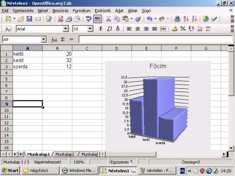This screenshot has width=235, height=176.
Task: Toggle AutoSpellcheck
Action: click(97, 19)
